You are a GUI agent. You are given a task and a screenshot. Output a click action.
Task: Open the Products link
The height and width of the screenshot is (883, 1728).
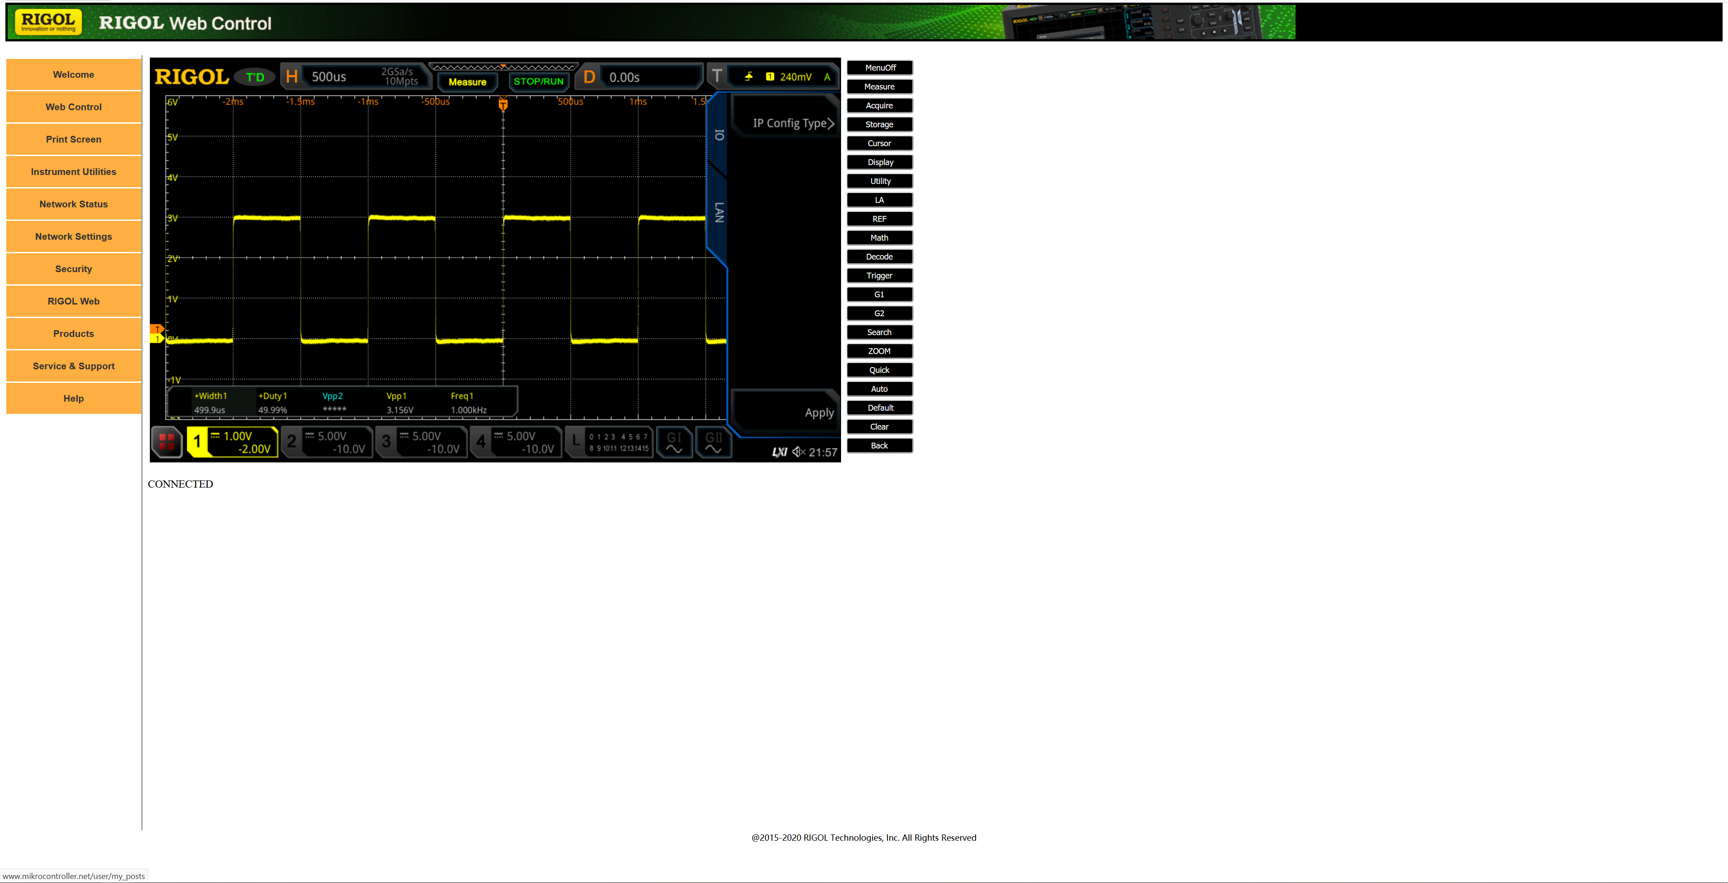tap(74, 334)
